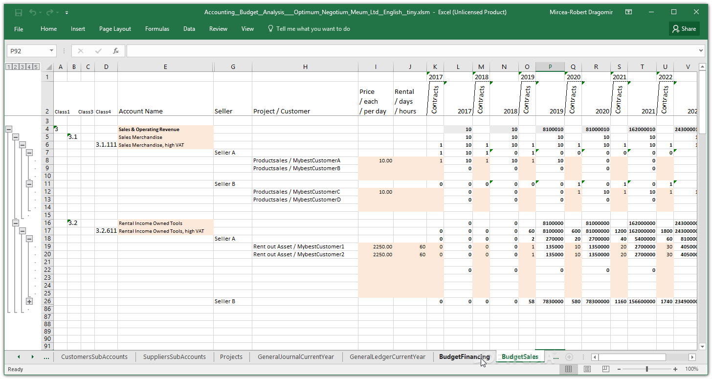Switch to the Insert ribbon tab

point(78,29)
